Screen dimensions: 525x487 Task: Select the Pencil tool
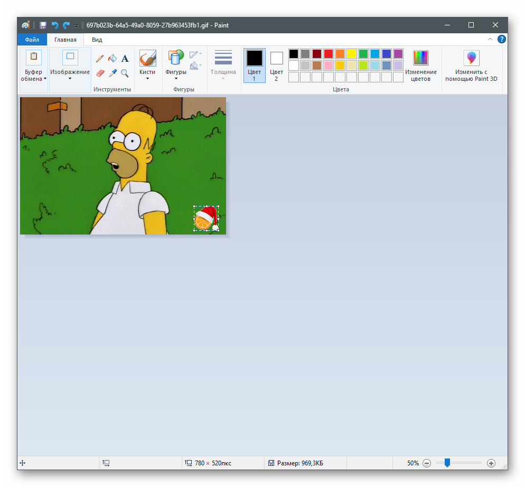[x=100, y=59]
